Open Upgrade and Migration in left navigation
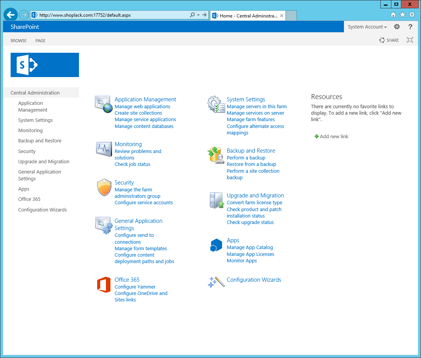 tap(44, 161)
